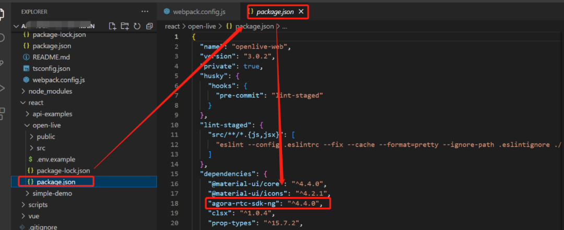The width and height of the screenshot is (564, 230).
Task: Open the Explorer more actions ellipsis
Action: pyautogui.click(x=145, y=11)
